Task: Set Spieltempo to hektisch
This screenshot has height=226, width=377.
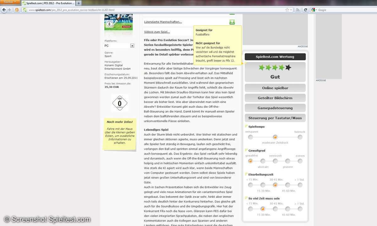Action: [300, 137]
